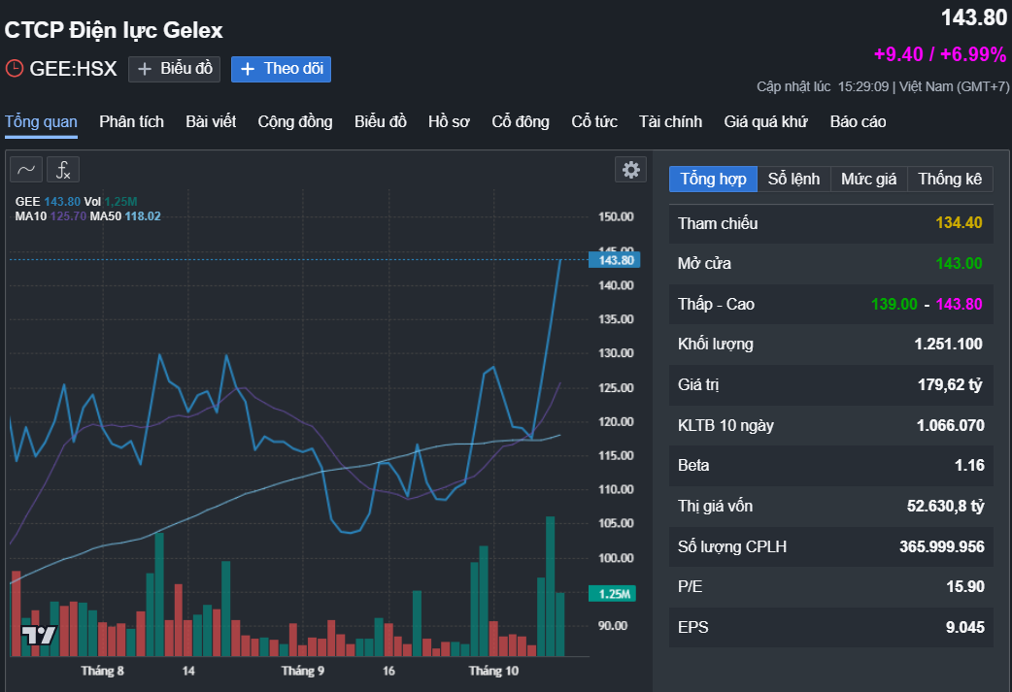
Task: Click the chart type line icon
Action: point(26,170)
